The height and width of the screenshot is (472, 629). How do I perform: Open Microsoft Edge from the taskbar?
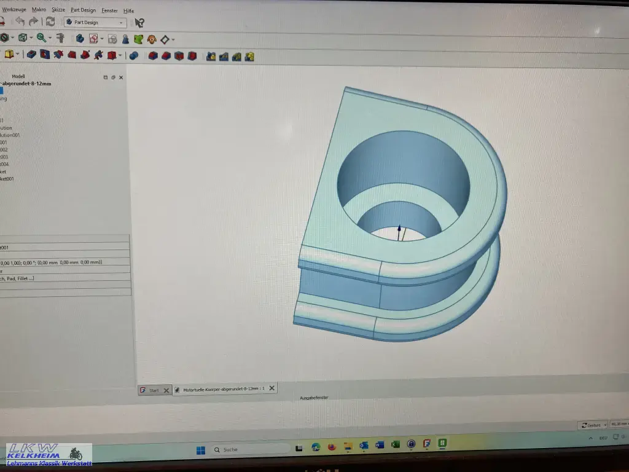coord(316,447)
